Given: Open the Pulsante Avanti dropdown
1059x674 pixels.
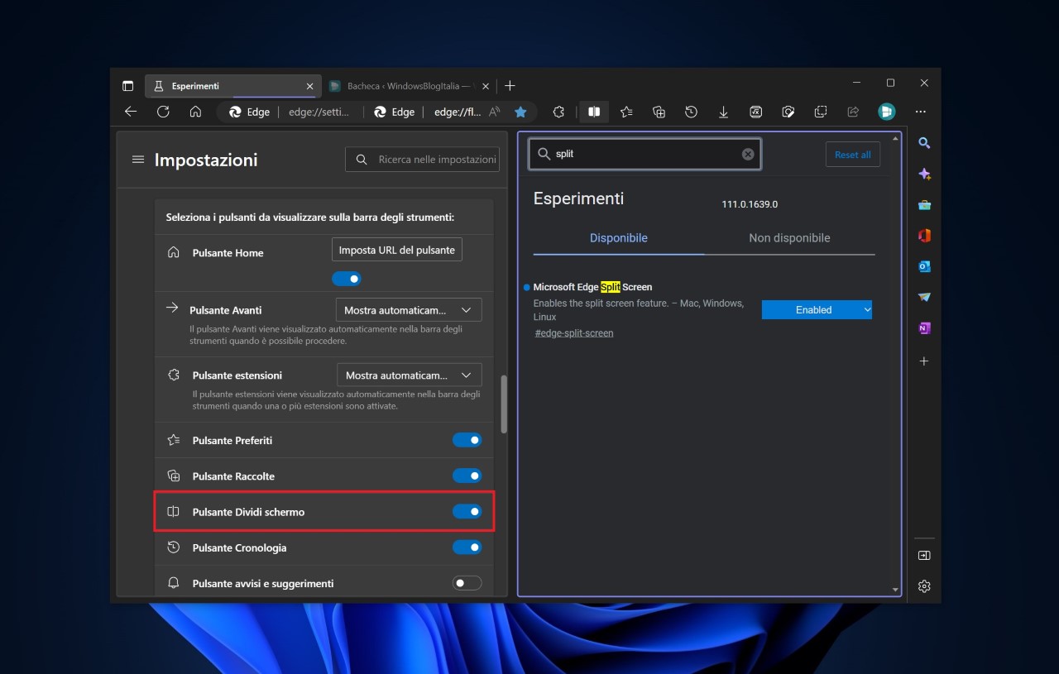Looking at the screenshot, I should point(409,310).
